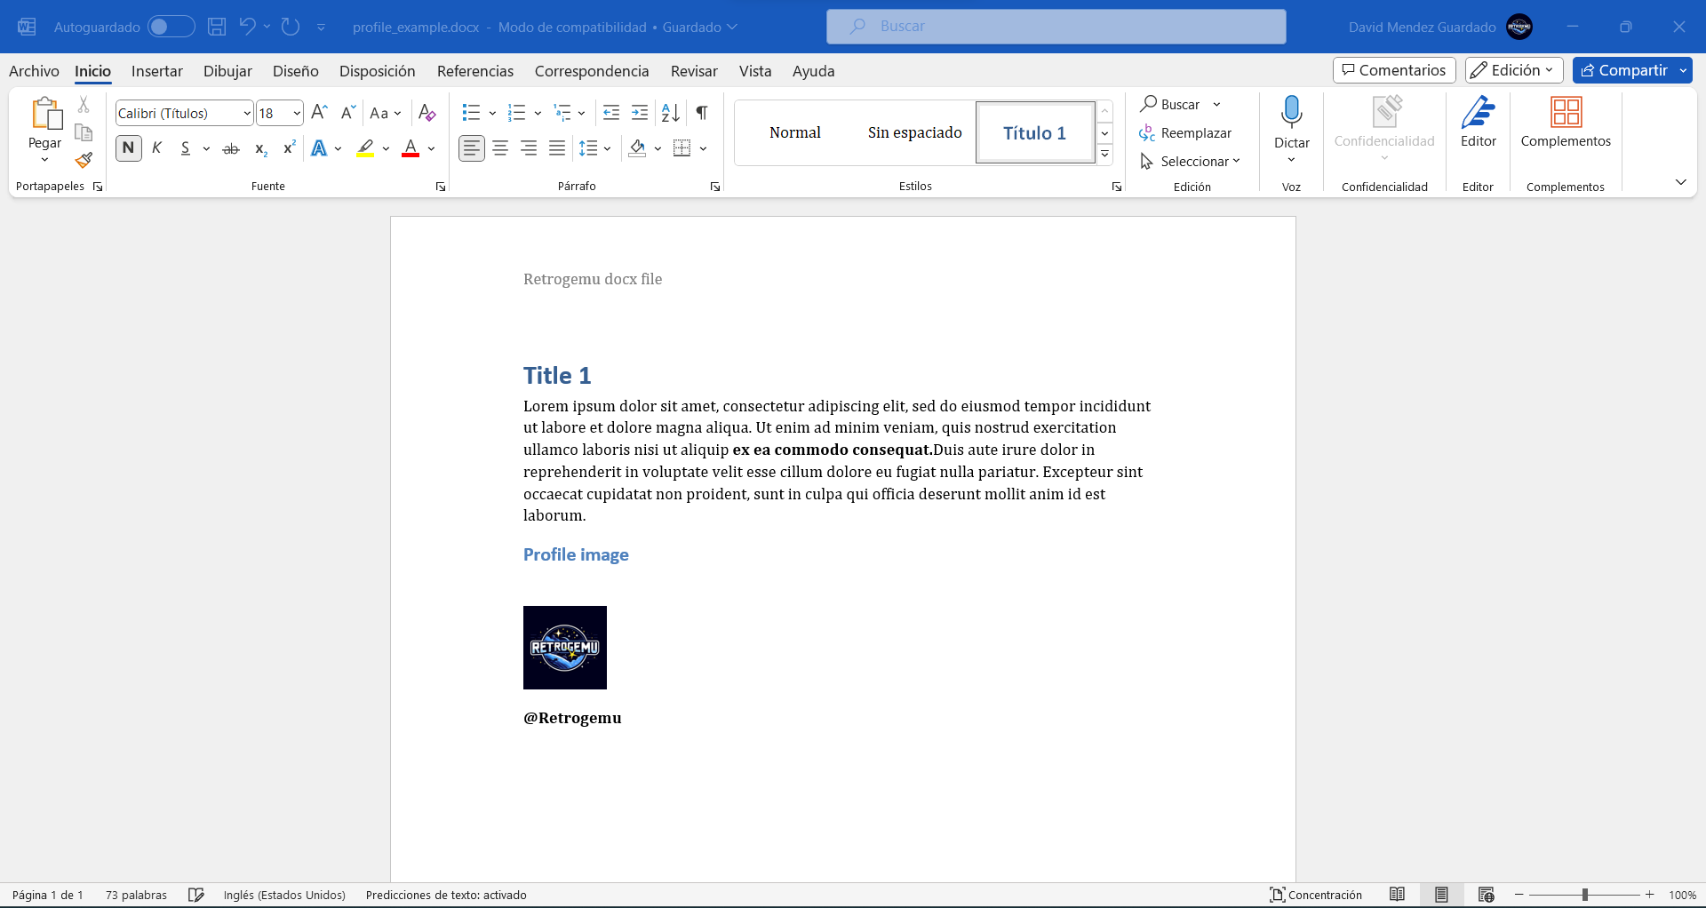
Task: Apply the Sin espaciado style
Action: tap(915, 132)
